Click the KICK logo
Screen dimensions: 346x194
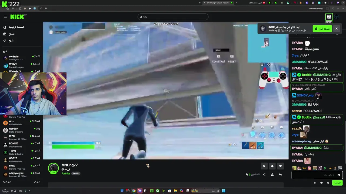[18, 17]
